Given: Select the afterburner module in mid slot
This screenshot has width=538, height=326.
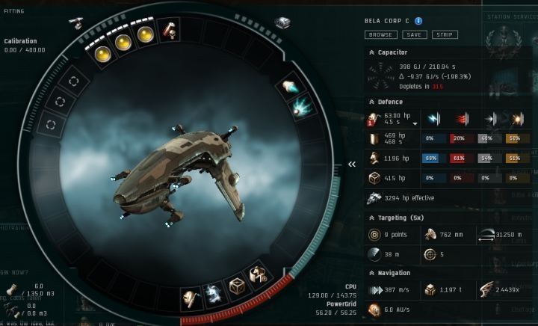Looking at the screenshot, I should 291,87.
